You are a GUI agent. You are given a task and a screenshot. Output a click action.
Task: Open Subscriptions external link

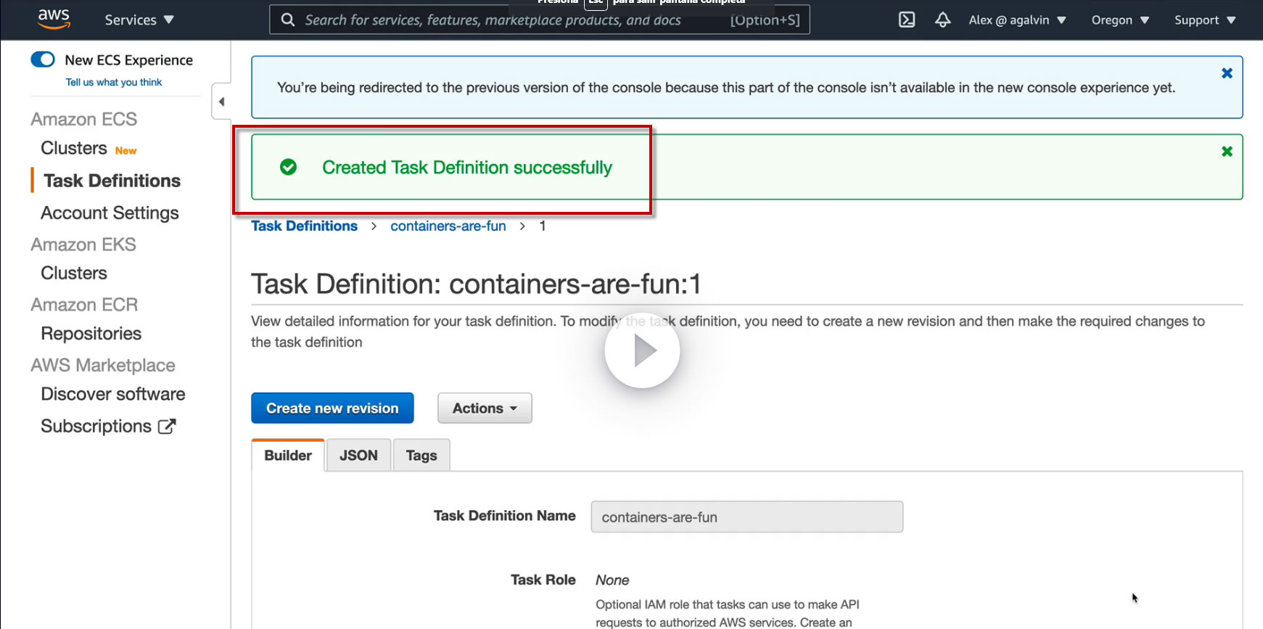[107, 427]
